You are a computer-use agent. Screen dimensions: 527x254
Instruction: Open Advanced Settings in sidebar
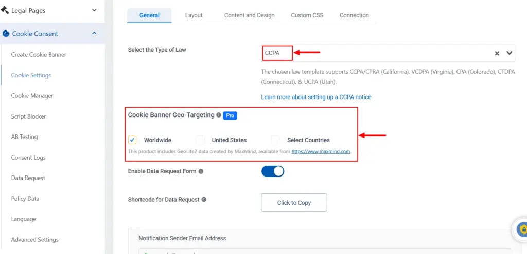pos(34,240)
